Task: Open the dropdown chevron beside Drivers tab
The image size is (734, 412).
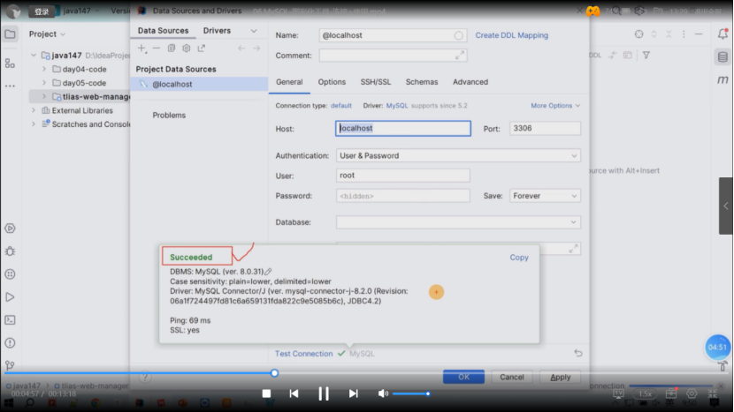Action: click(x=254, y=31)
